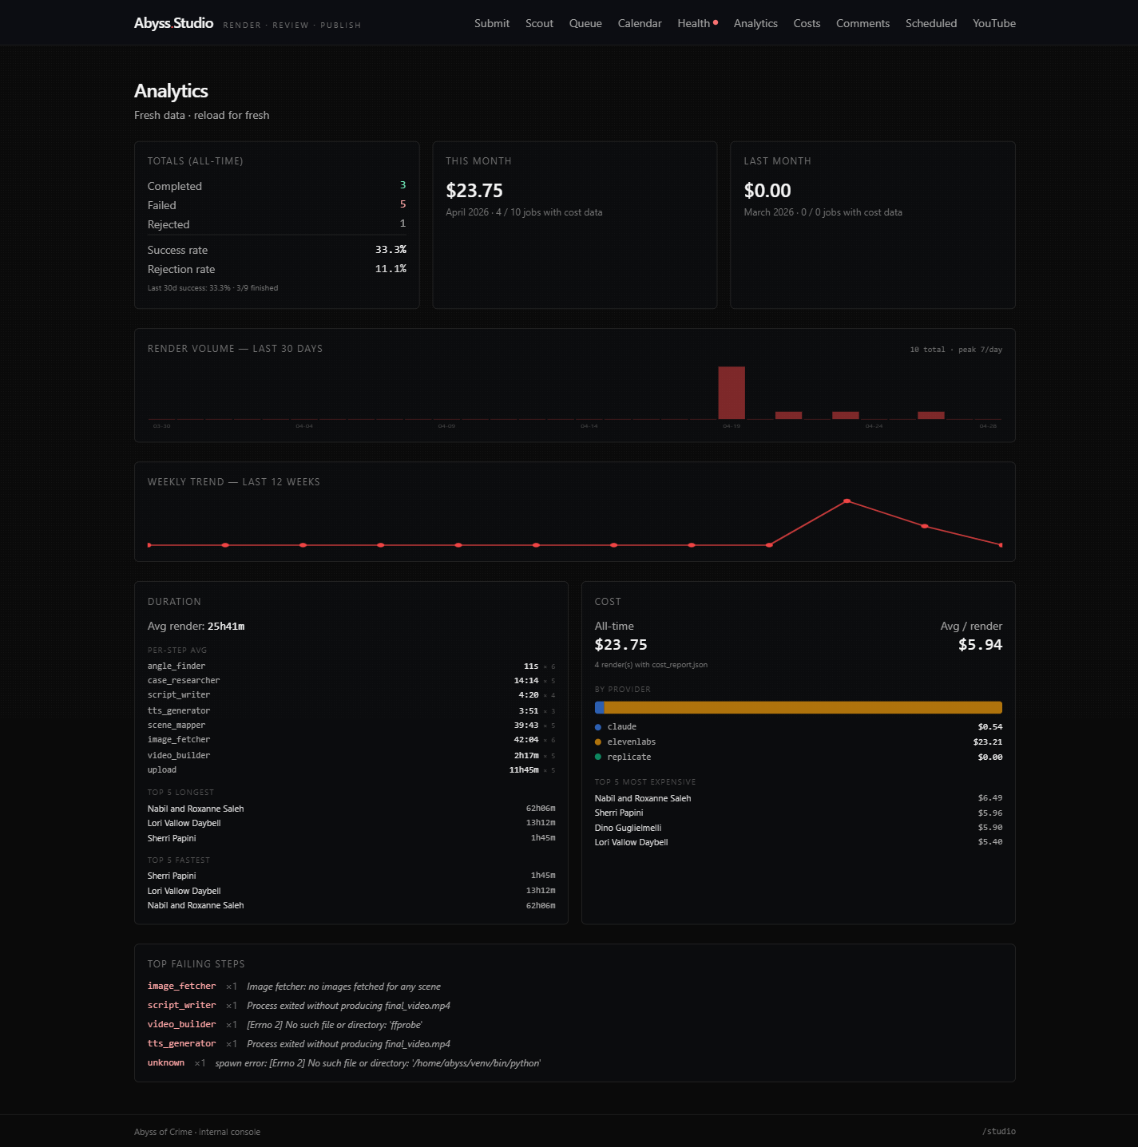Viewport: 1138px width, 1147px height.
Task: Open the YouTube section
Action: [993, 23]
